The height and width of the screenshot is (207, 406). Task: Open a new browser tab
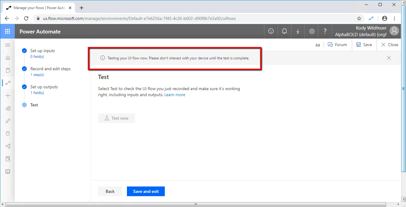pyautogui.click(x=82, y=8)
